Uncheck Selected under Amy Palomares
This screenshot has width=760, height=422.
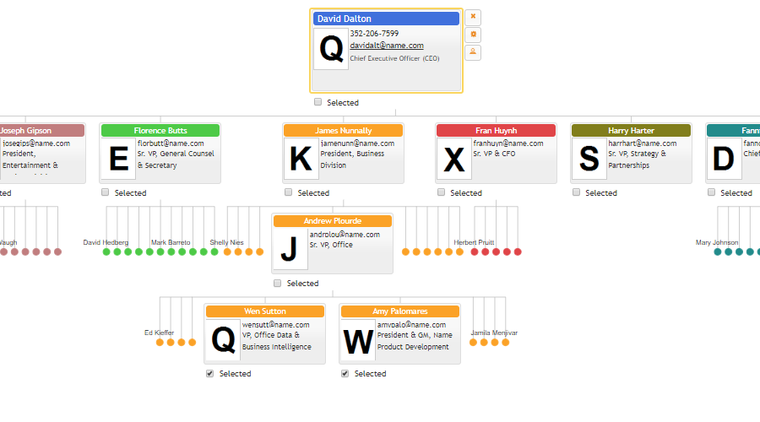[345, 374]
